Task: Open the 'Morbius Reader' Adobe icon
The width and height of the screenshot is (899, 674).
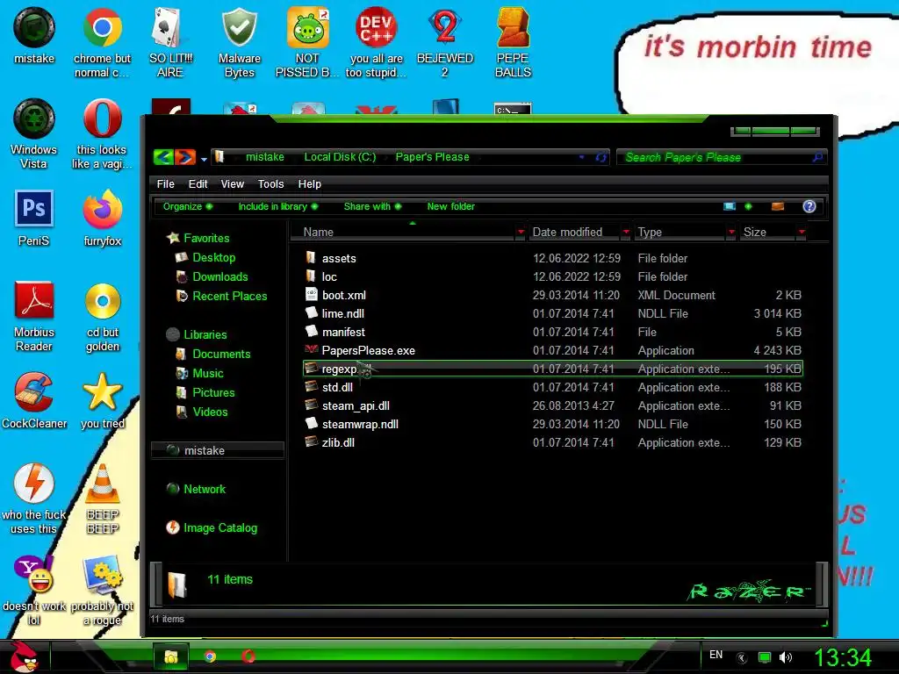Action: point(34,316)
